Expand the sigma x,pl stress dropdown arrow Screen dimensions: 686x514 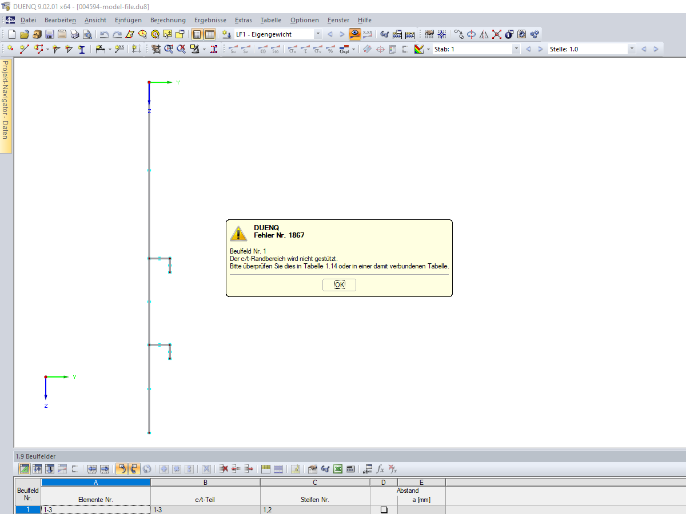(x=354, y=49)
